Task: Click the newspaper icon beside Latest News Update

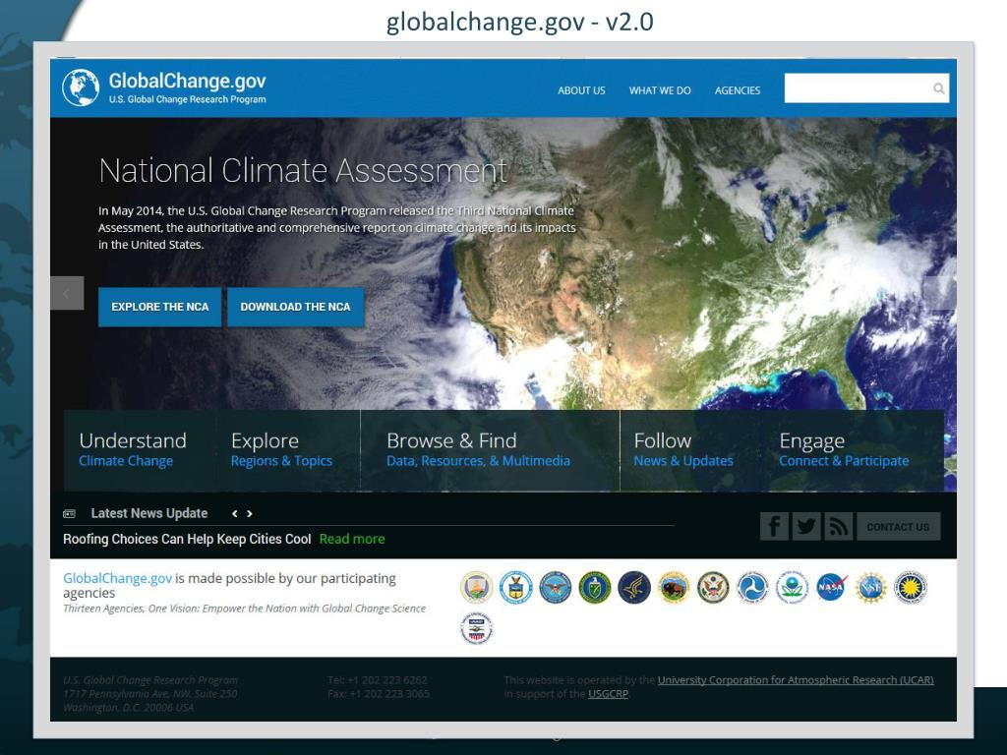Action: 70,513
